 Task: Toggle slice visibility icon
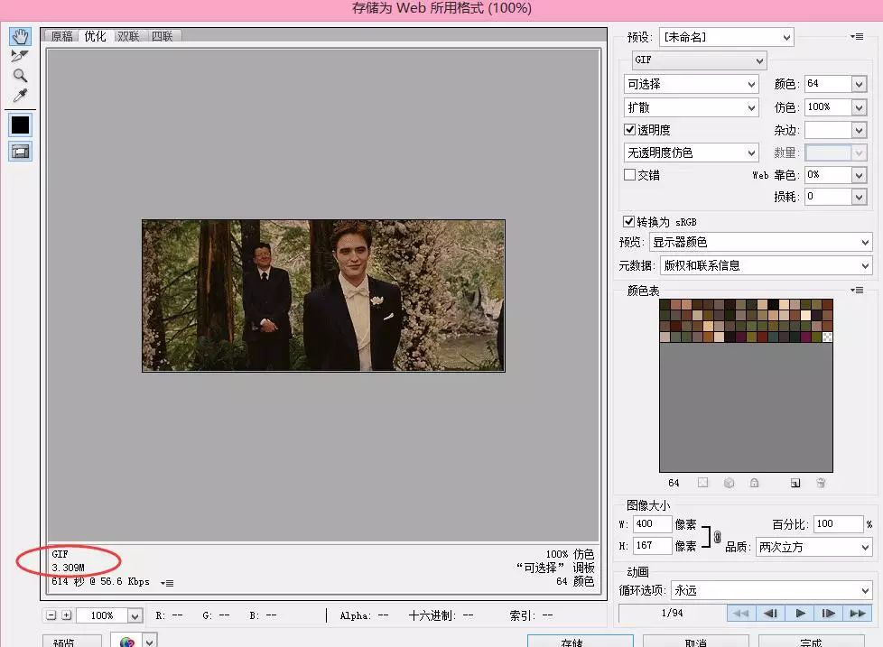point(20,152)
